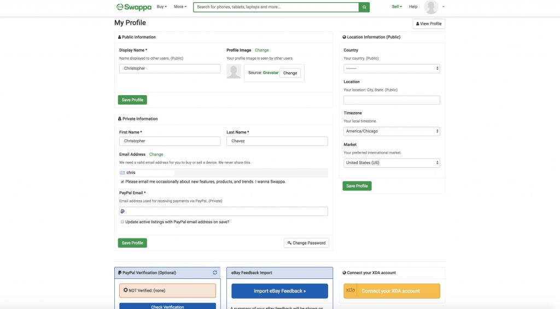This screenshot has height=309, width=560.
Task: Click the Change link for Email Address
Action: 156,155
